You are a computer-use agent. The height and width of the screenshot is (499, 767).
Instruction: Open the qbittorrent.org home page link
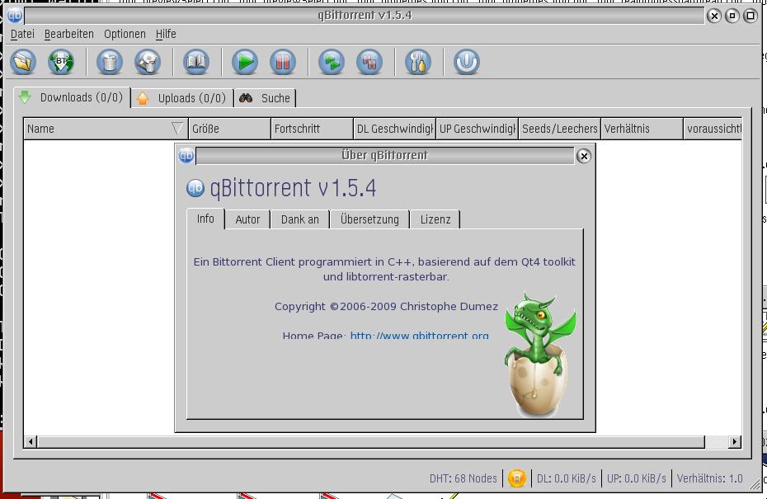pos(419,336)
